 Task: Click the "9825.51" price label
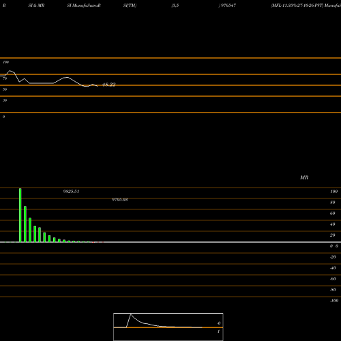tap(71, 192)
